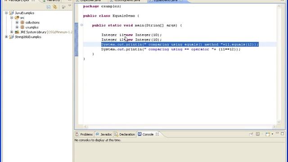Click 'No consoles to display' message
The width and height of the screenshot is (288, 162).
(98, 140)
